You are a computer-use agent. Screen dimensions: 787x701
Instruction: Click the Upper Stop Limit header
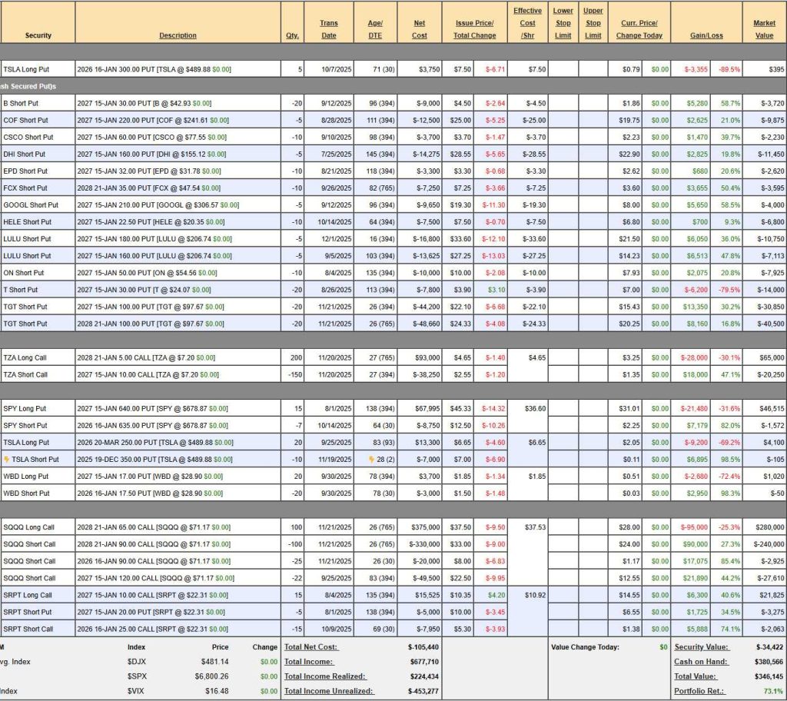[x=593, y=23]
